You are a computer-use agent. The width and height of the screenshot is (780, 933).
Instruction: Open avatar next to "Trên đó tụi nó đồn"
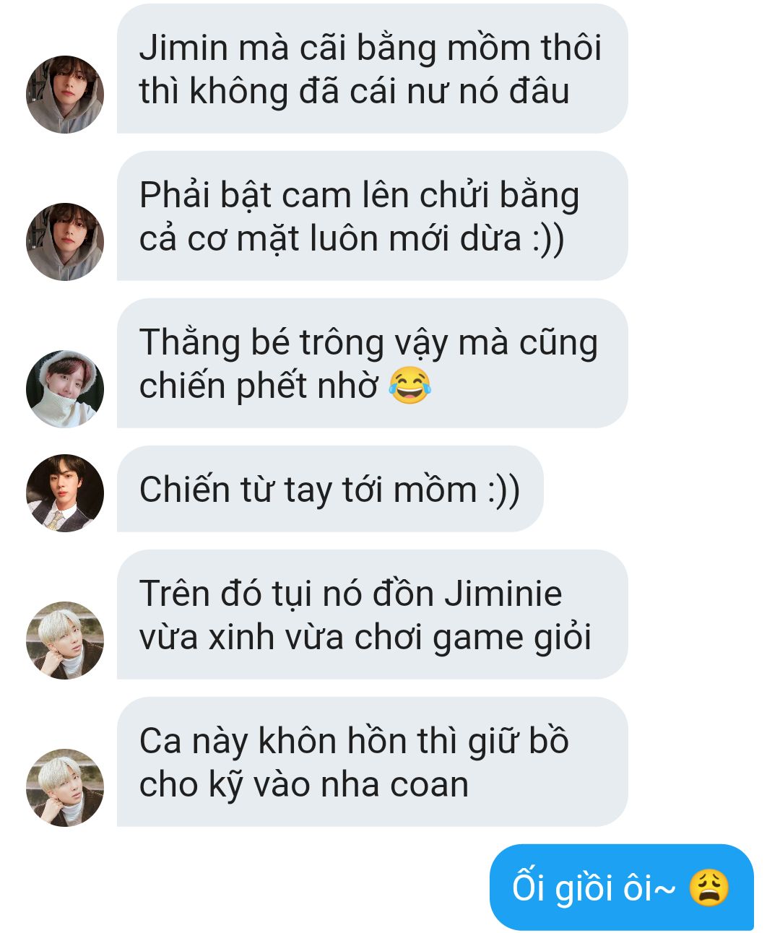[65, 641]
